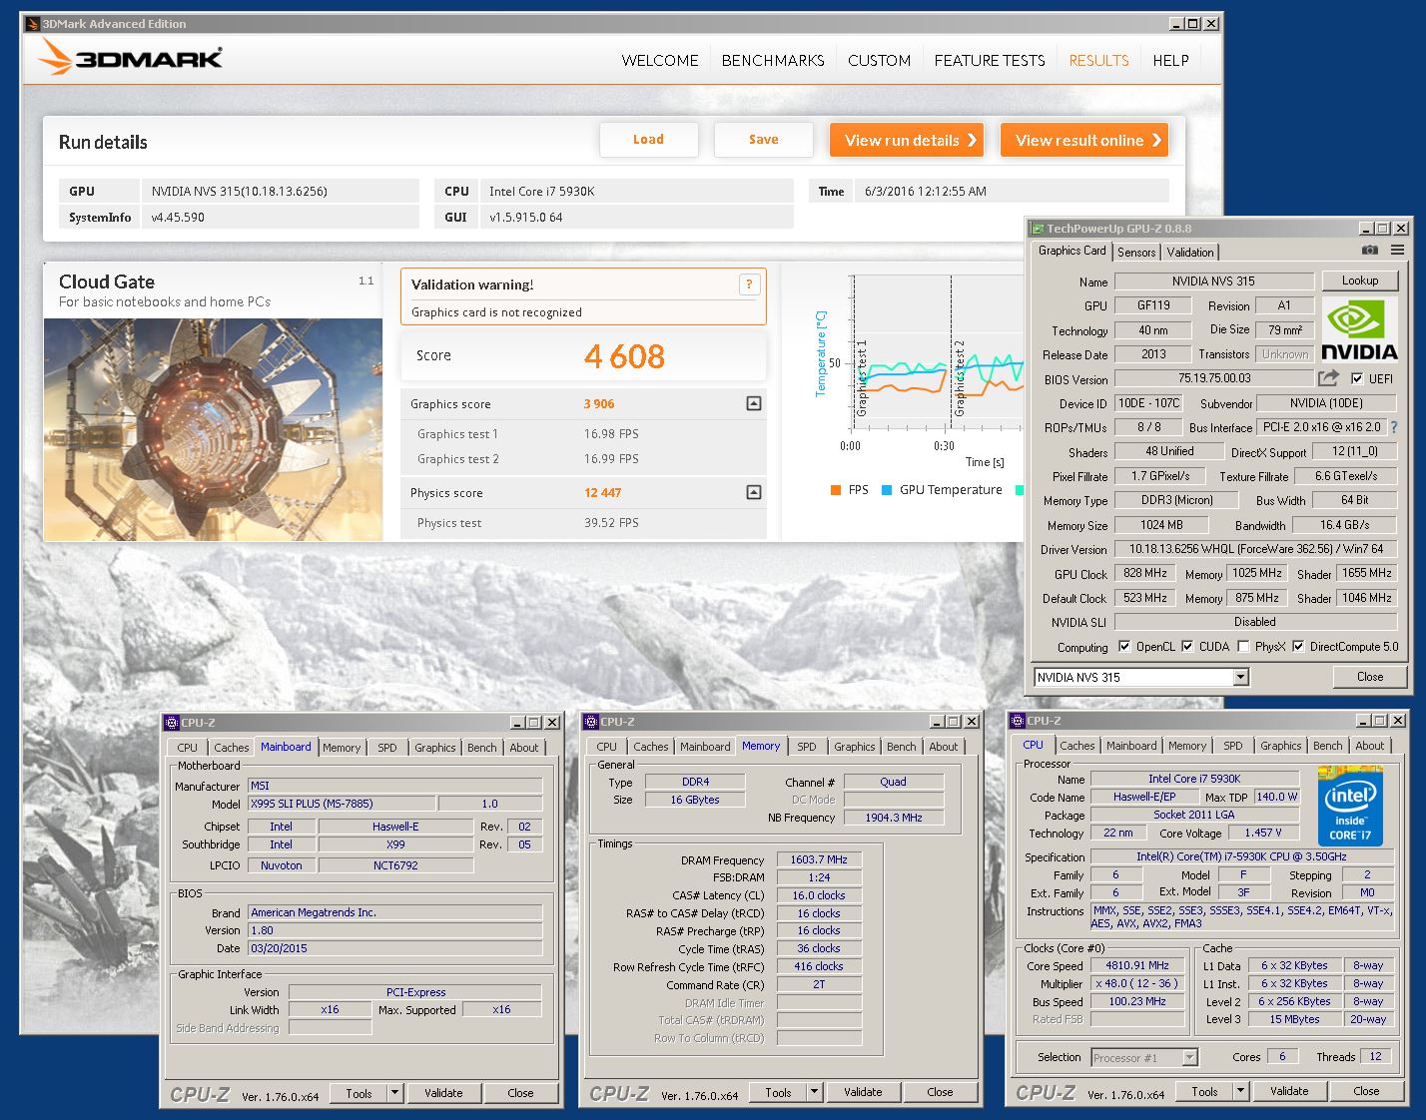
Task: Click DRAM Frequency value 1603.7 MHz
Action: [819, 859]
